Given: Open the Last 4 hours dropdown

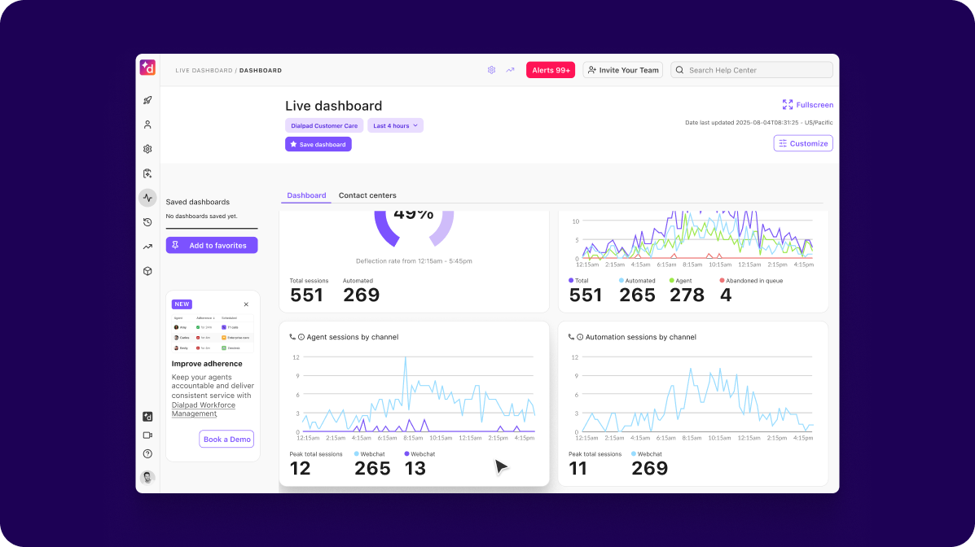Looking at the screenshot, I should 396,125.
